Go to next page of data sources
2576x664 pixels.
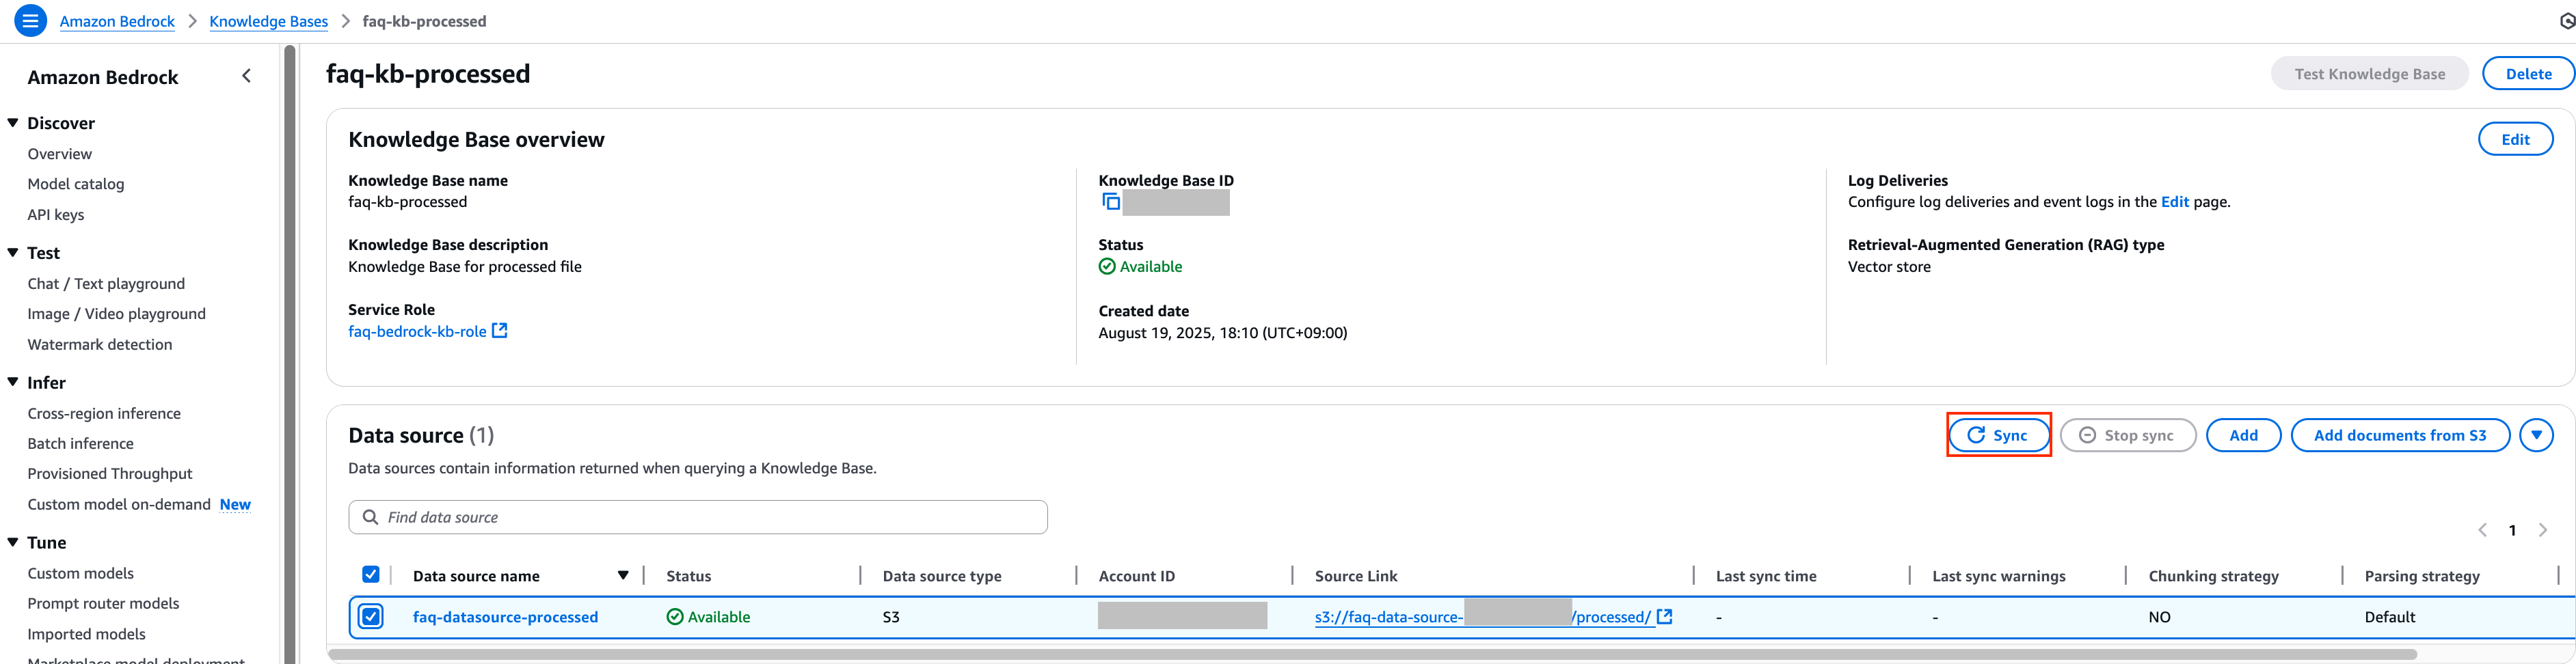click(x=2543, y=530)
